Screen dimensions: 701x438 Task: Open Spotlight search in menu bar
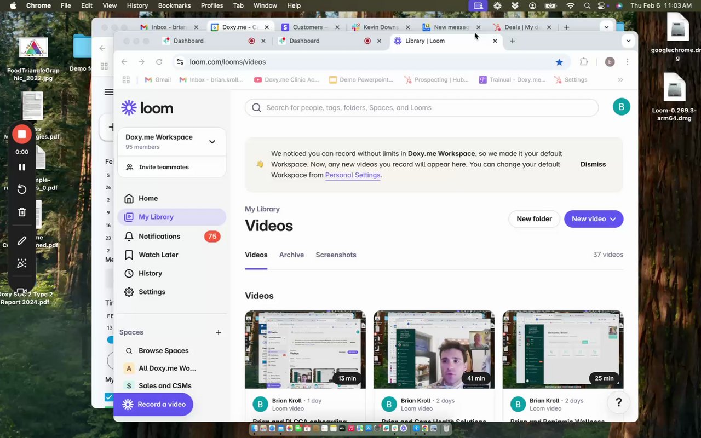tap(587, 5)
